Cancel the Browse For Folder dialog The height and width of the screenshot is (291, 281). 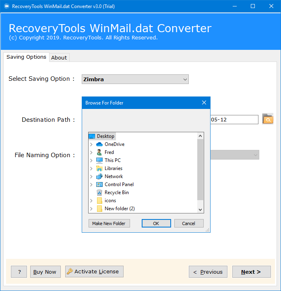coord(189,223)
